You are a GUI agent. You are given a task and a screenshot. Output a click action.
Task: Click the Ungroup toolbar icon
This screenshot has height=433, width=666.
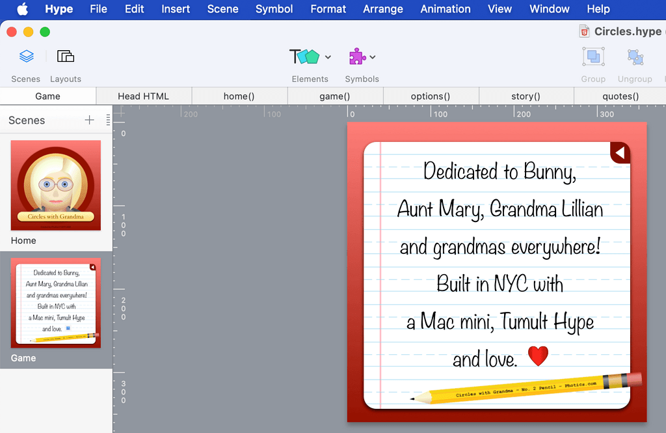point(635,57)
